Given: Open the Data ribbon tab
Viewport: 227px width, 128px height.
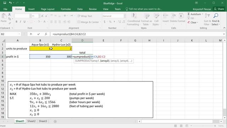Looking at the screenshot, I should point(80,9).
